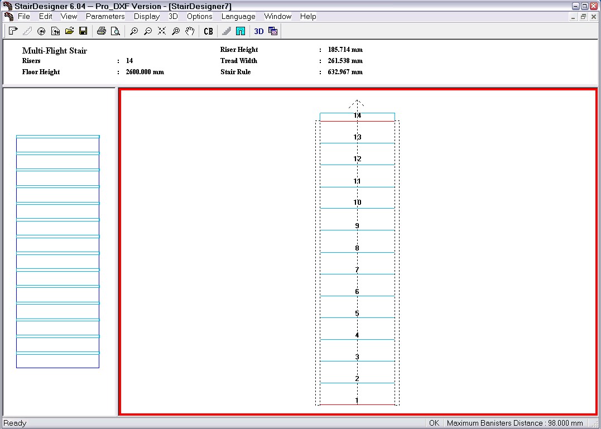Click the Maximum Banisters Distance status text
The image size is (601, 429).
(x=515, y=423)
